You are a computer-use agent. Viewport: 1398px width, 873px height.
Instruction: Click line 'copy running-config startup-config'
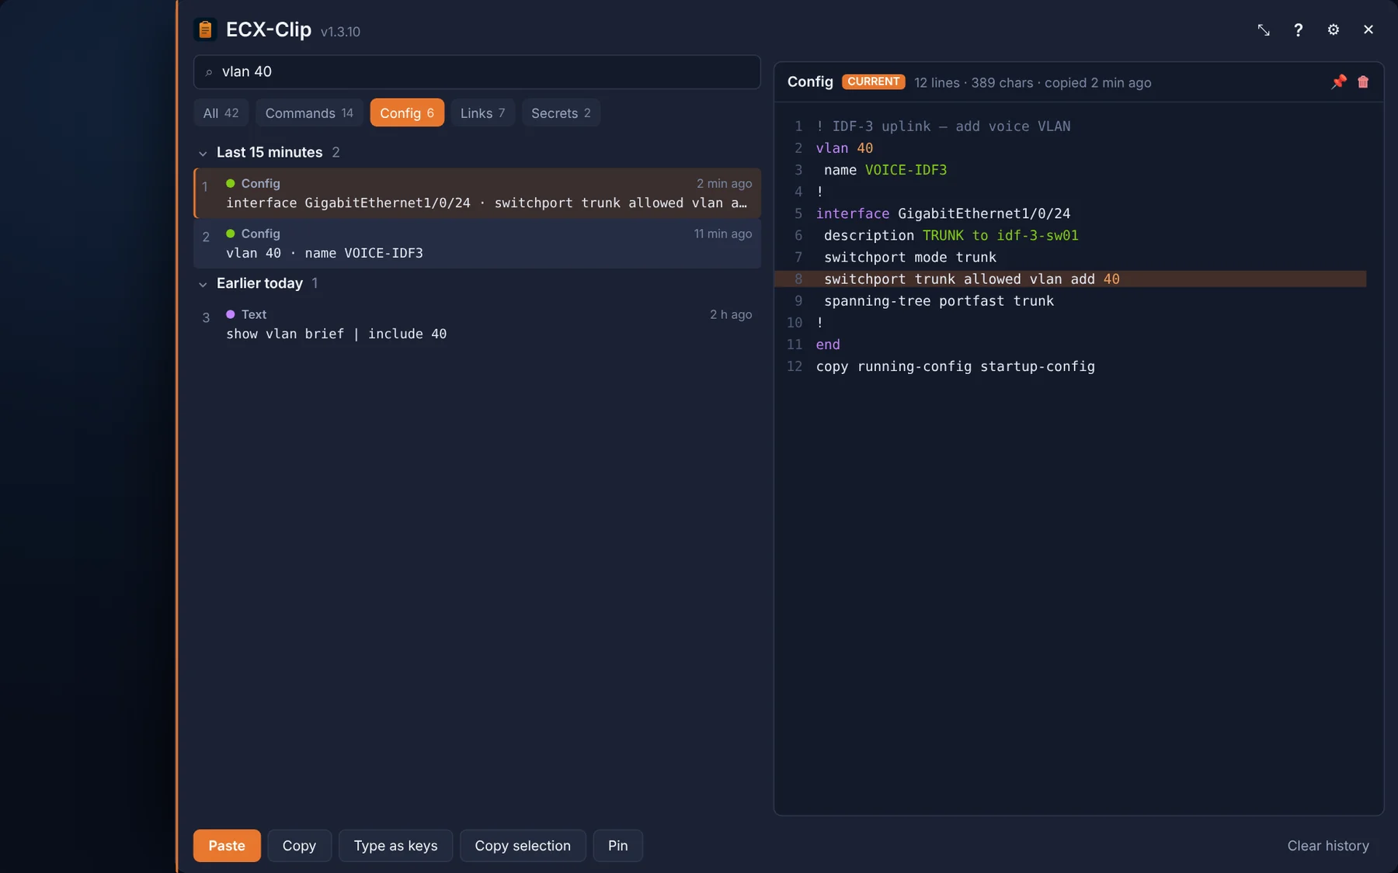point(955,366)
